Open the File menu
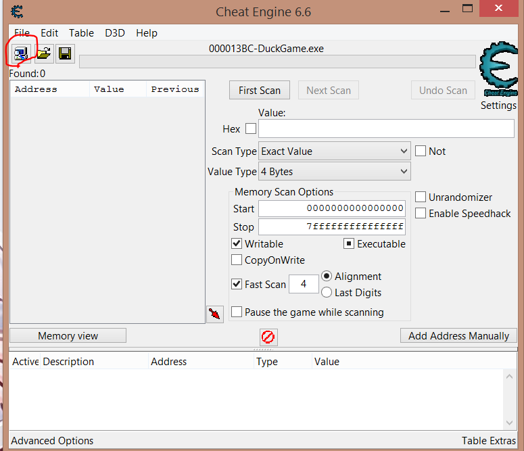The height and width of the screenshot is (451, 524). (22, 32)
